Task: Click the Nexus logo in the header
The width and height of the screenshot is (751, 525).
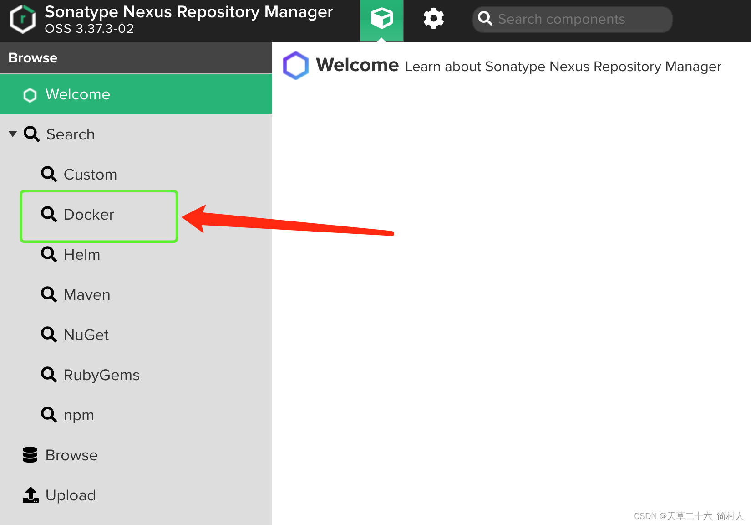Action: tap(23, 19)
